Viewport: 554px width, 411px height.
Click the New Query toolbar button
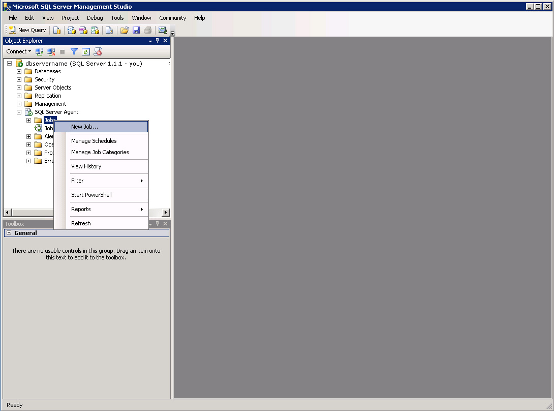point(27,30)
